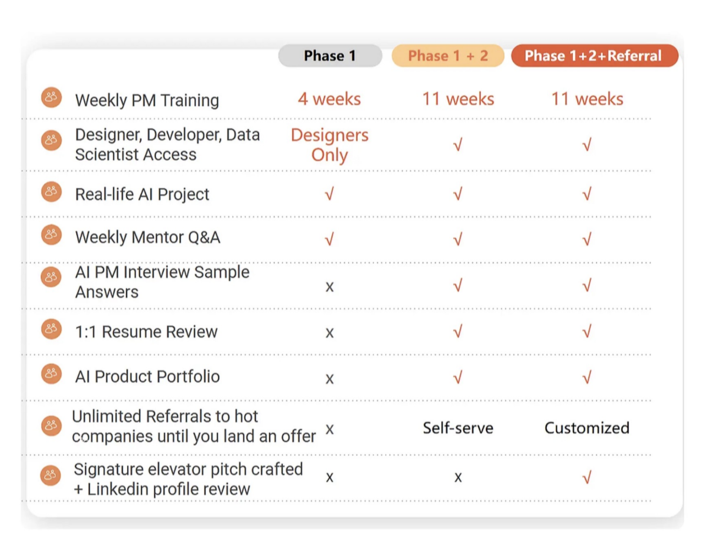Click the icon beside Unlimited Referrals row
Image resolution: width=702 pixels, height=552 pixels.
coord(51,425)
